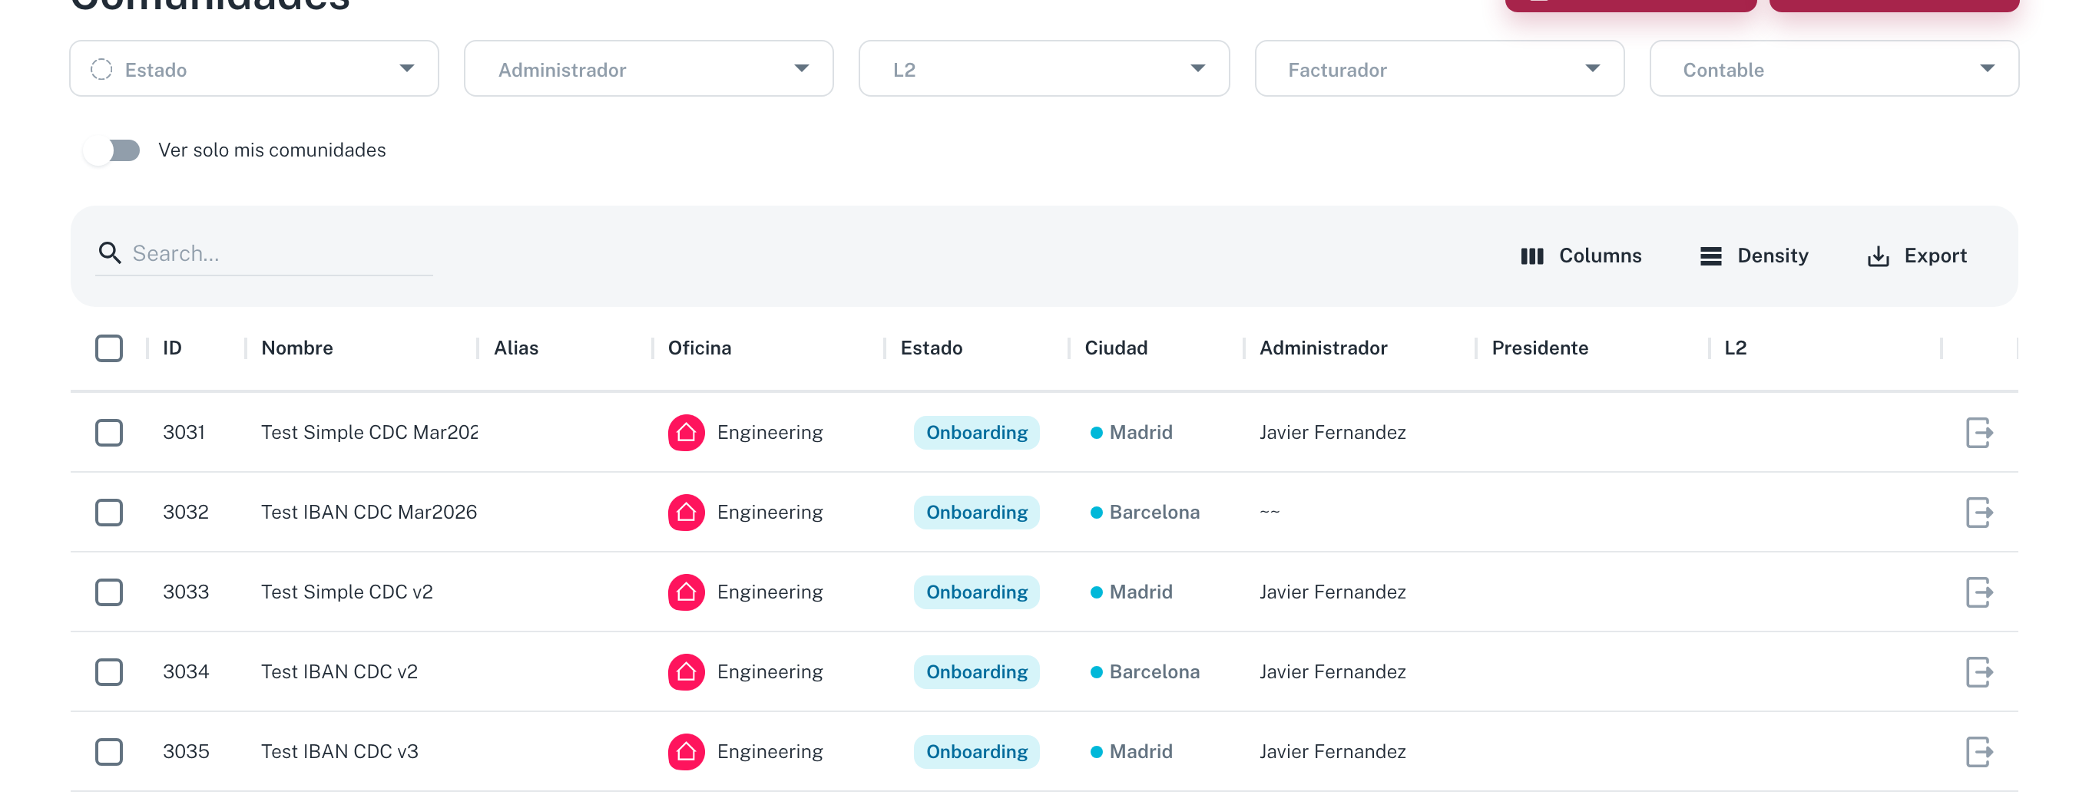Screen dimensions: 2089x798
Task: Click the Engineering office icon in row 3031
Action: pos(686,433)
